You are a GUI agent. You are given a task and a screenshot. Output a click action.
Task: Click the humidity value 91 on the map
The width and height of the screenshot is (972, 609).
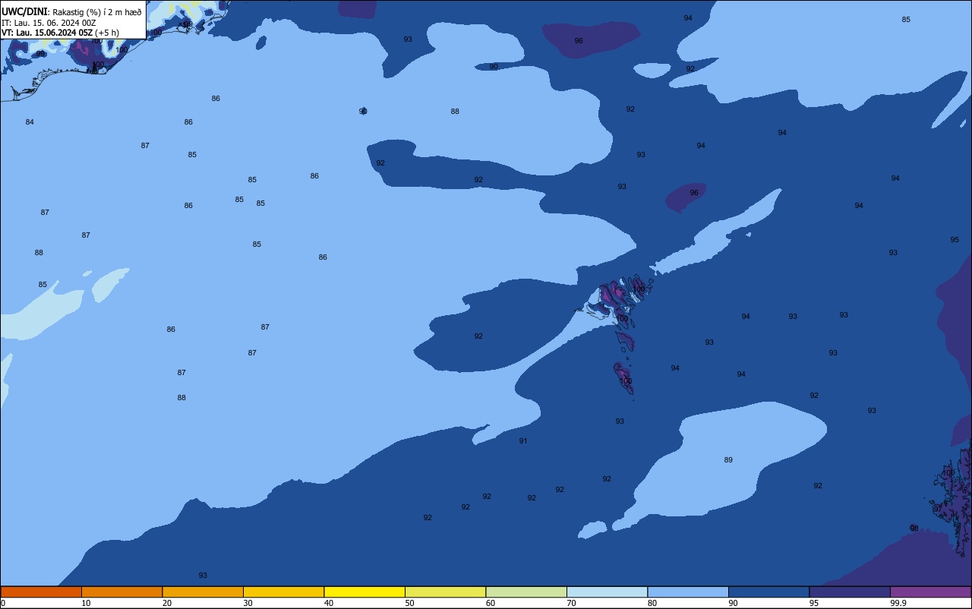pyautogui.click(x=523, y=441)
